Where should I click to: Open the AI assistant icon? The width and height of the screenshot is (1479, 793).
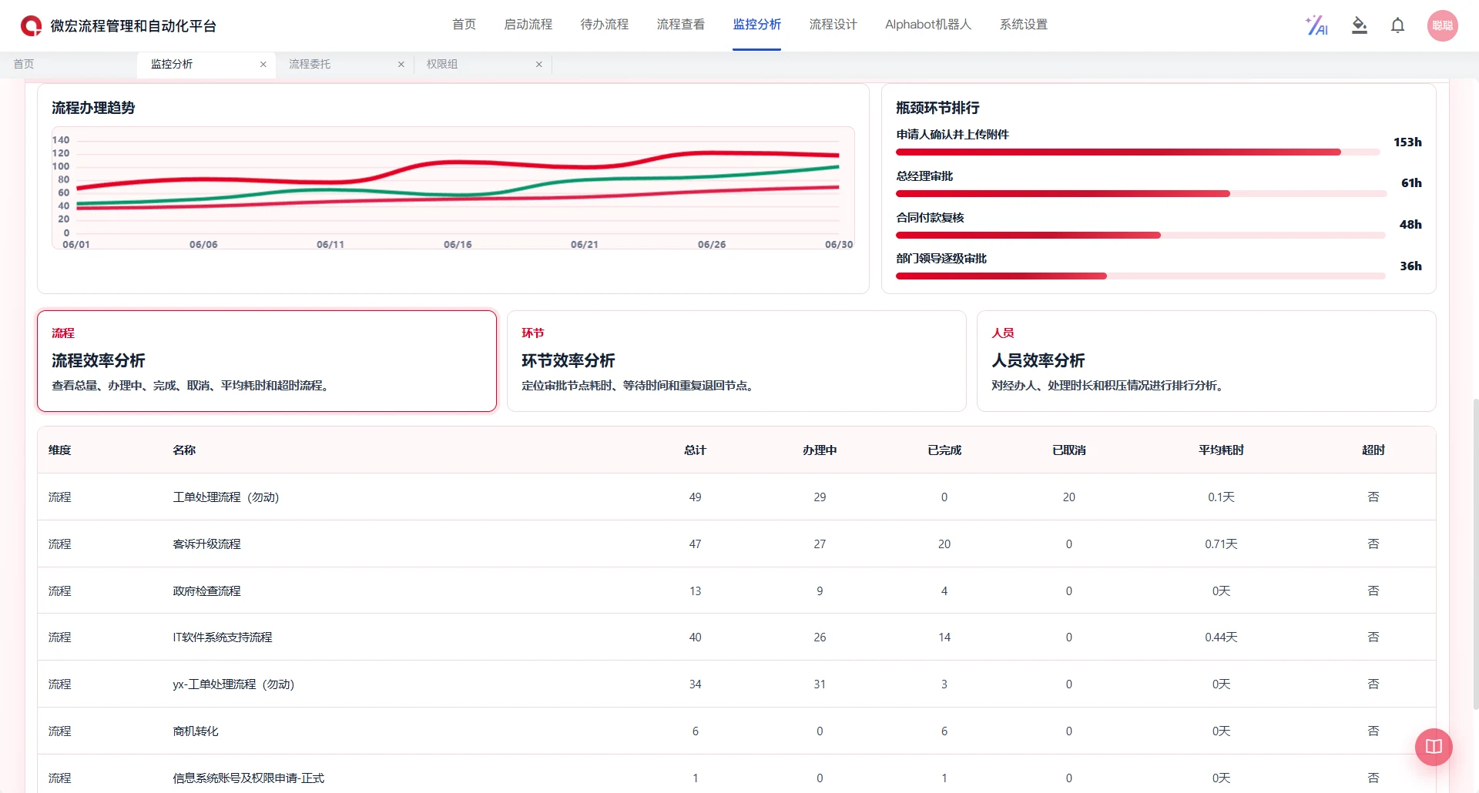click(x=1317, y=25)
